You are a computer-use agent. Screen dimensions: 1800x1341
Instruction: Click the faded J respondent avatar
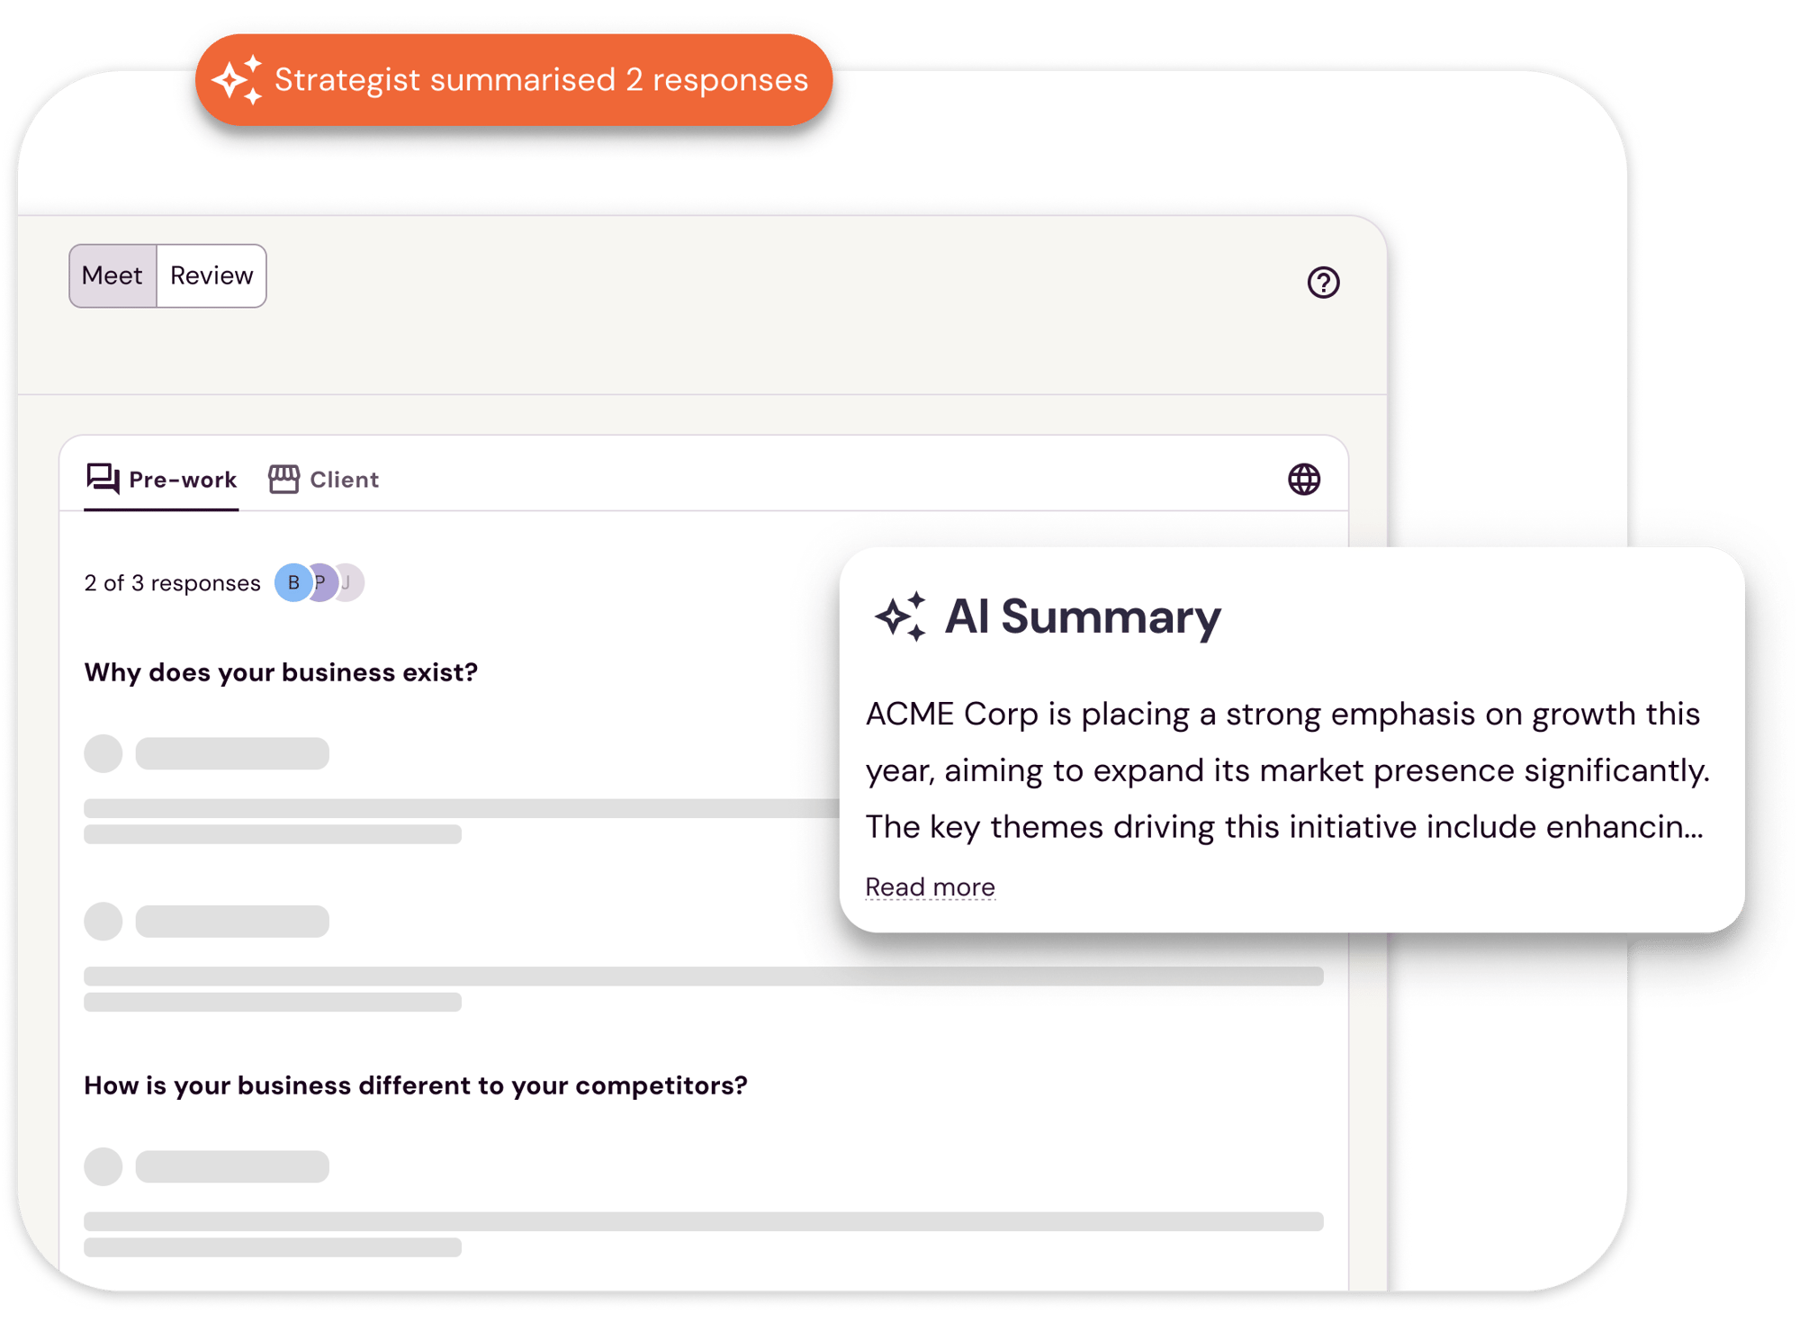[x=350, y=582]
